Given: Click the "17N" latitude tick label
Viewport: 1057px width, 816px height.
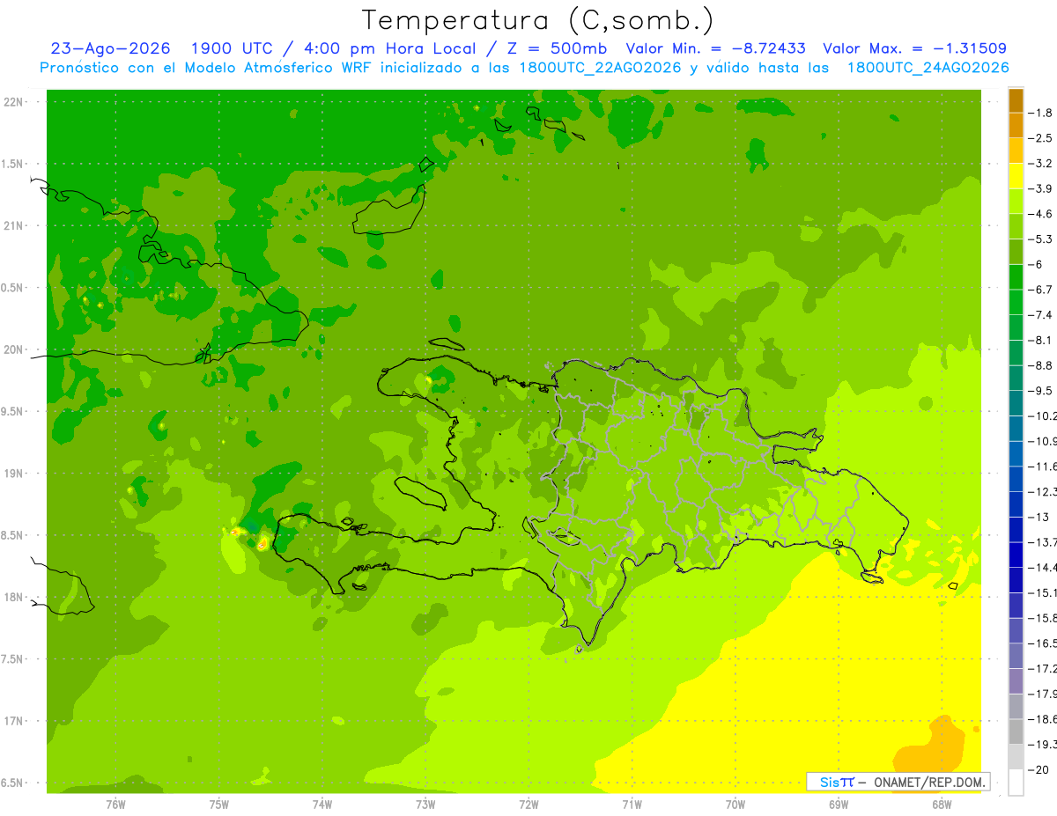Looking at the screenshot, I should click(14, 721).
